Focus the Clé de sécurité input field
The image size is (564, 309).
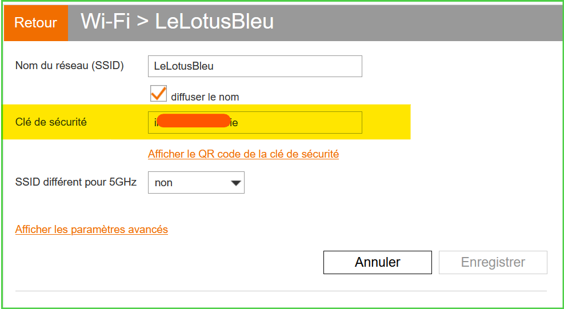(x=297, y=122)
